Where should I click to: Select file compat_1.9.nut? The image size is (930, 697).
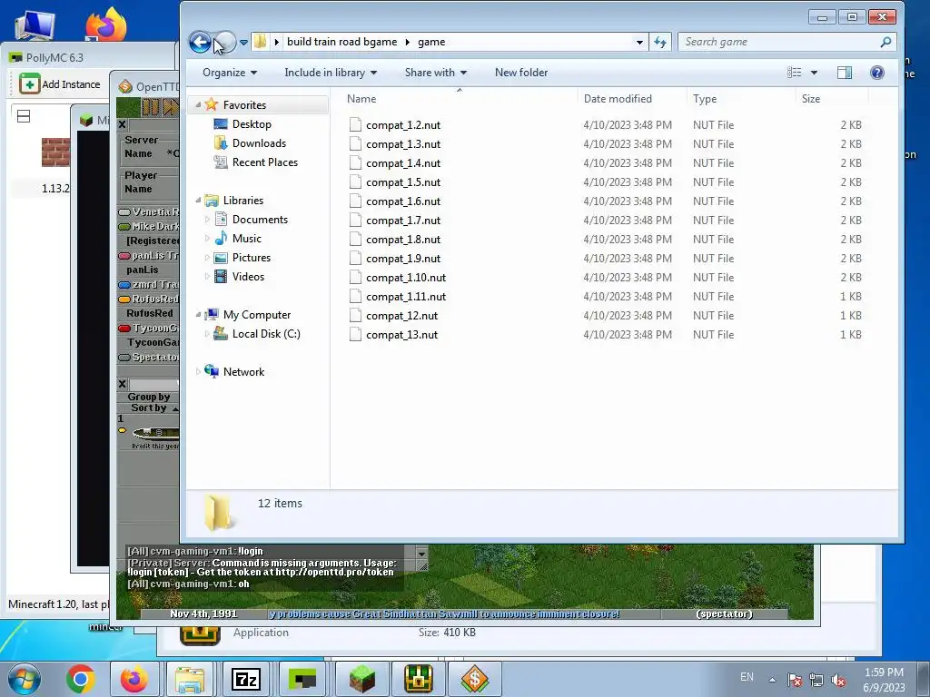(x=402, y=259)
